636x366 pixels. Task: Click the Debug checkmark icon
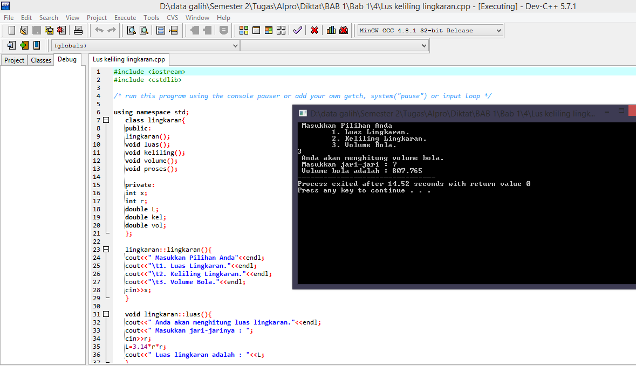pyautogui.click(x=298, y=30)
